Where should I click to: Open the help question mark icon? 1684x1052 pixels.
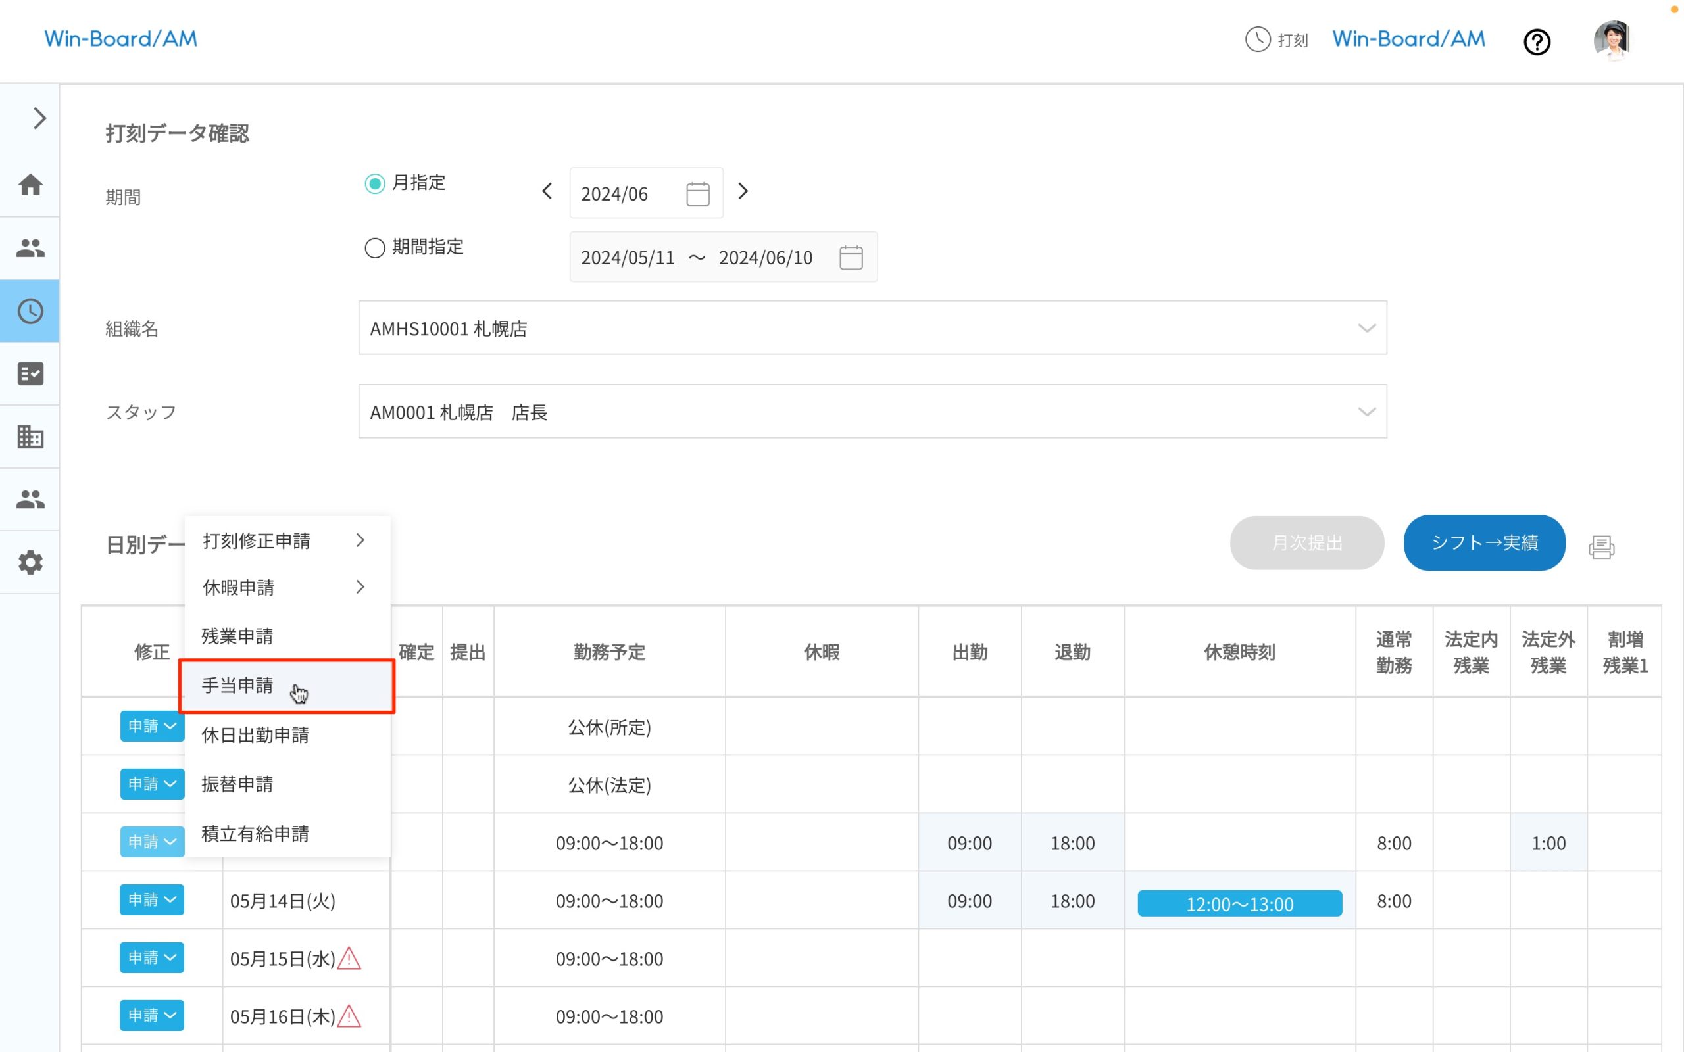click(x=1537, y=41)
